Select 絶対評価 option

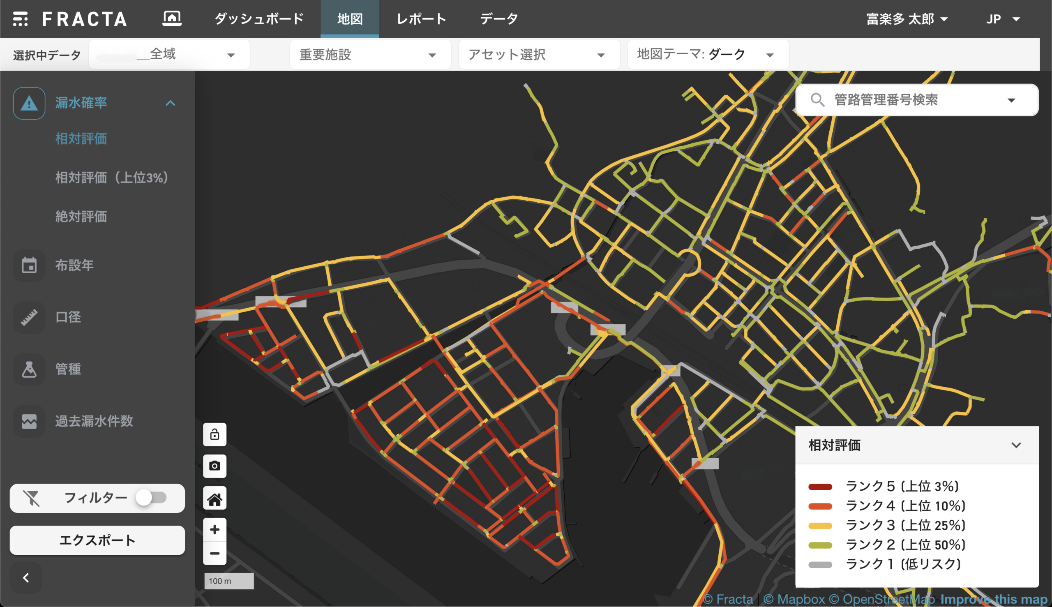81,216
